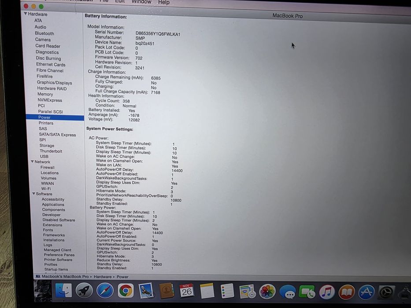Open Maps icon in the Dock
This screenshot has height=308, width=411.
(x=248, y=291)
